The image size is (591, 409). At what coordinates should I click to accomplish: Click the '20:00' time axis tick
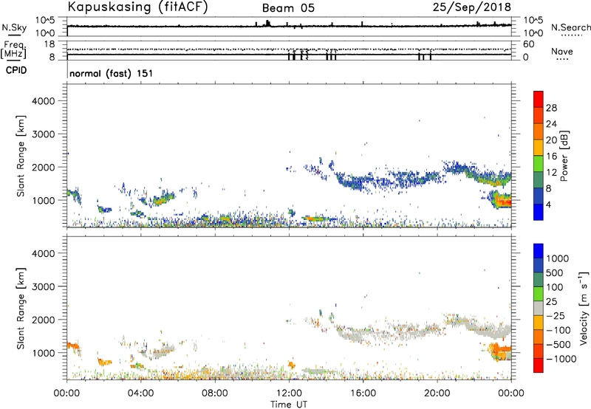click(x=437, y=393)
